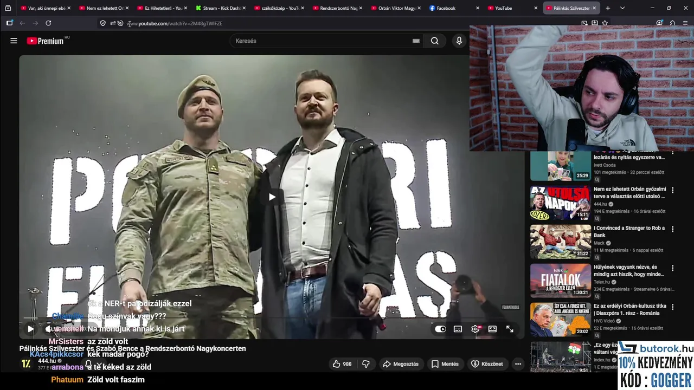Open browser account profile icon

[x=659, y=23]
